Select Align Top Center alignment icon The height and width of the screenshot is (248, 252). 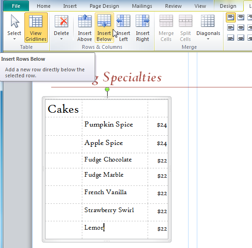[241, 17]
